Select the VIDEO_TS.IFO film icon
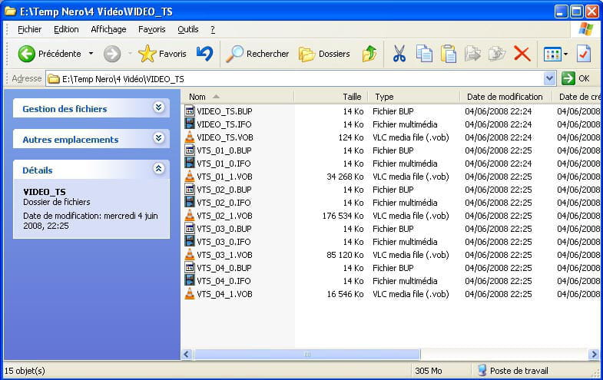The width and height of the screenshot is (603, 380). point(190,124)
